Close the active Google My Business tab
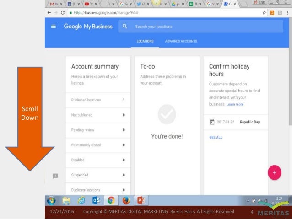Screen dimensions: 292x219 (x=235, y=4)
